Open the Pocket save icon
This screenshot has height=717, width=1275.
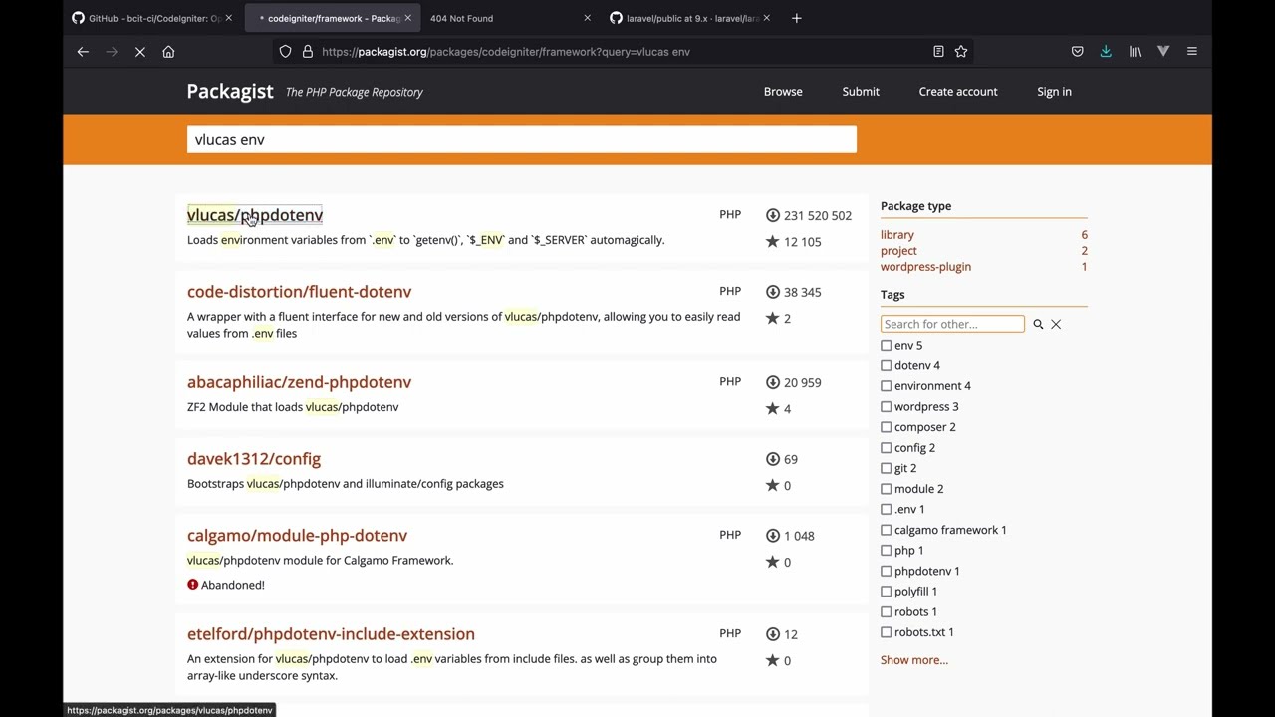click(x=1077, y=52)
